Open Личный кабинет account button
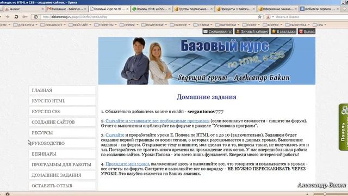The width and height of the screenshot is (348, 196). click(252, 32)
